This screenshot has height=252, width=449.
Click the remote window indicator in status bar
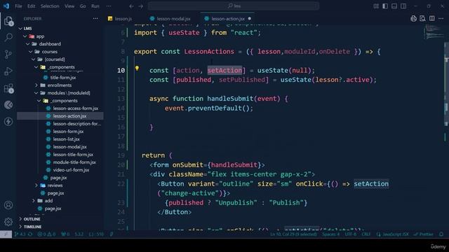(x=6, y=234)
